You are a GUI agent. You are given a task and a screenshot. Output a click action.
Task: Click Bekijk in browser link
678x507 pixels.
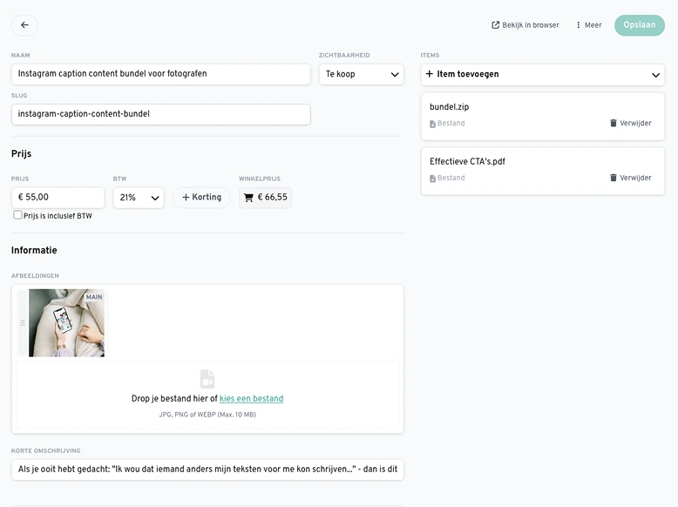pyautogui.click(x=525, y=25)
